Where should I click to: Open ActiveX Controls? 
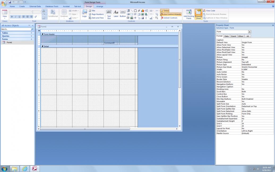coord(169,18)
